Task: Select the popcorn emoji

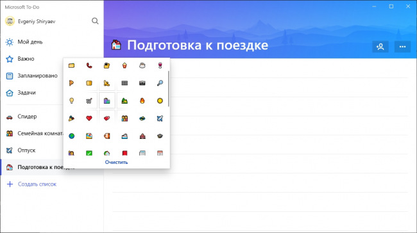Action: pos(124,65)
